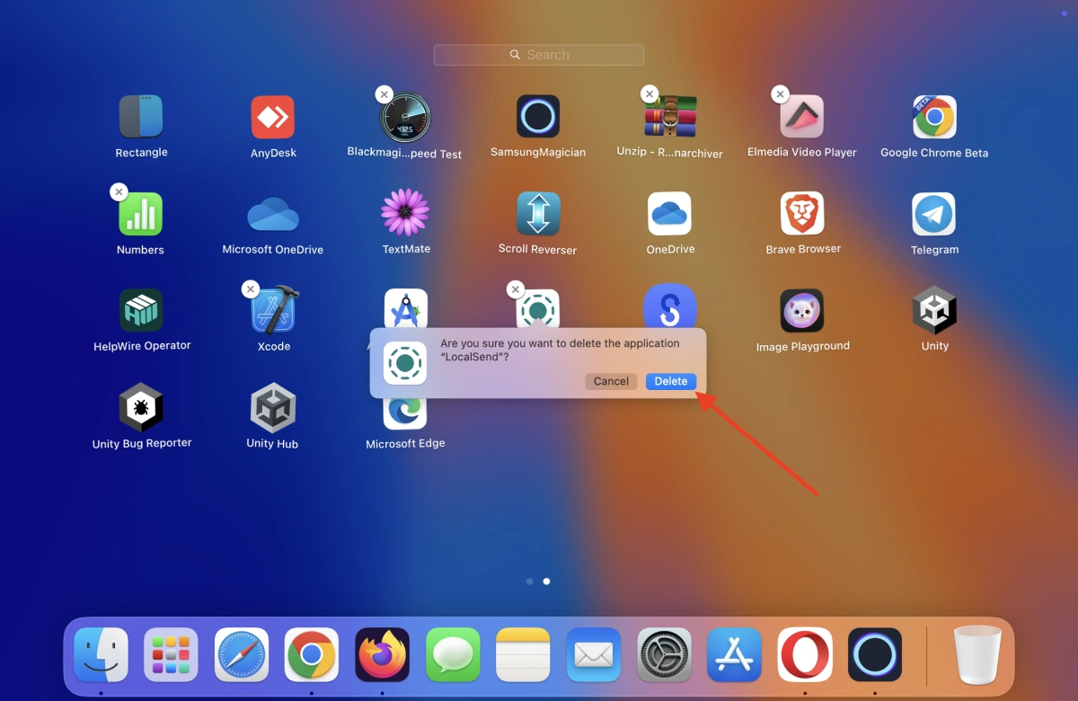This screenshot has width=1078, height=701.
Task: Open Google Chrome Beta
Action: (x=934, y=117)
